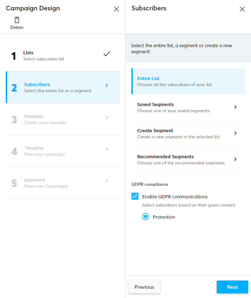Screen dimensions: 251x298
Task: Open Saved Segments option
Action: (179, 107)
